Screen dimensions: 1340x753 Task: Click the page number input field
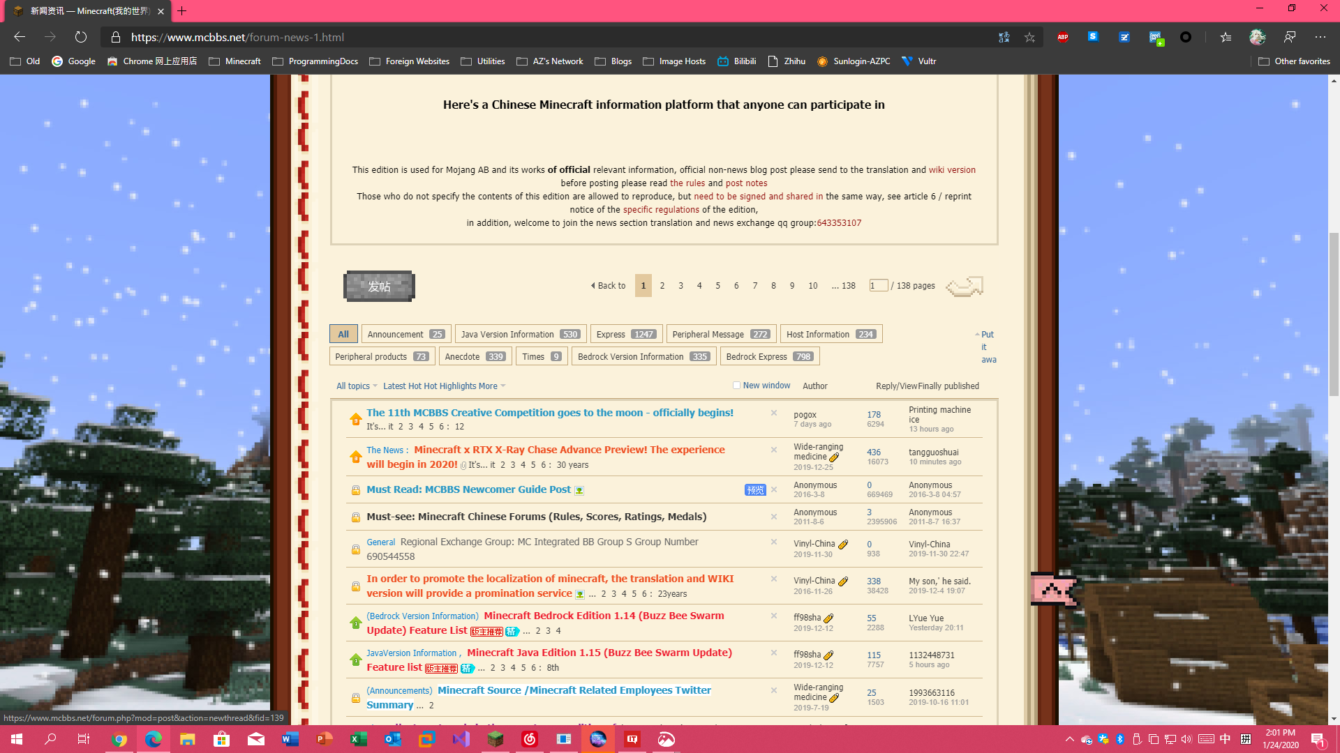click(x=878, y=285)
